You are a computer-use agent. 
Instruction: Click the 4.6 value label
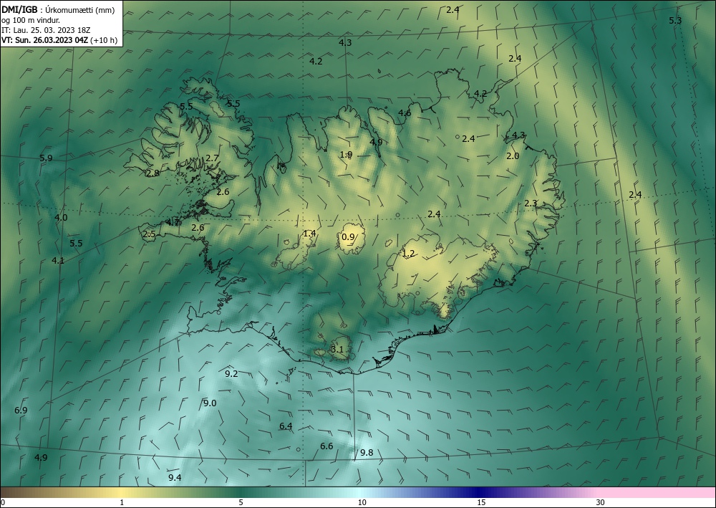click(x=405, y=112)
